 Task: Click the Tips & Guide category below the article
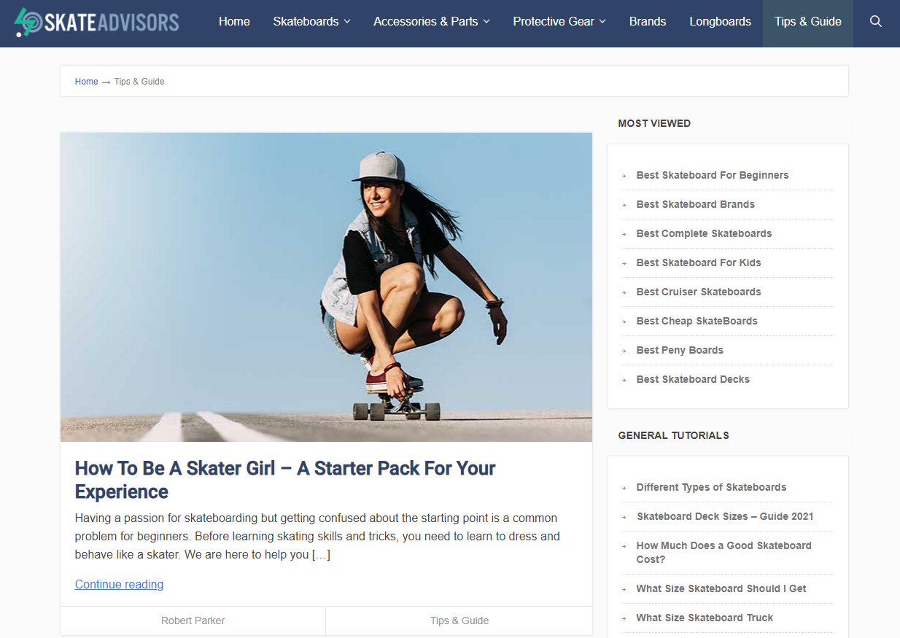click(459, 621)
